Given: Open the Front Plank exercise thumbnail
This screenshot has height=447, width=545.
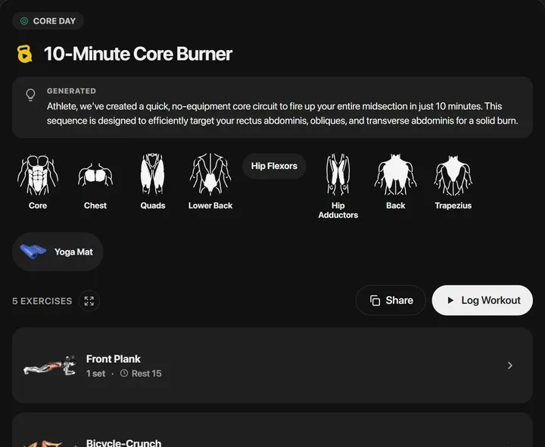Looking at the screenshot, I should click(x=49, y=365).
